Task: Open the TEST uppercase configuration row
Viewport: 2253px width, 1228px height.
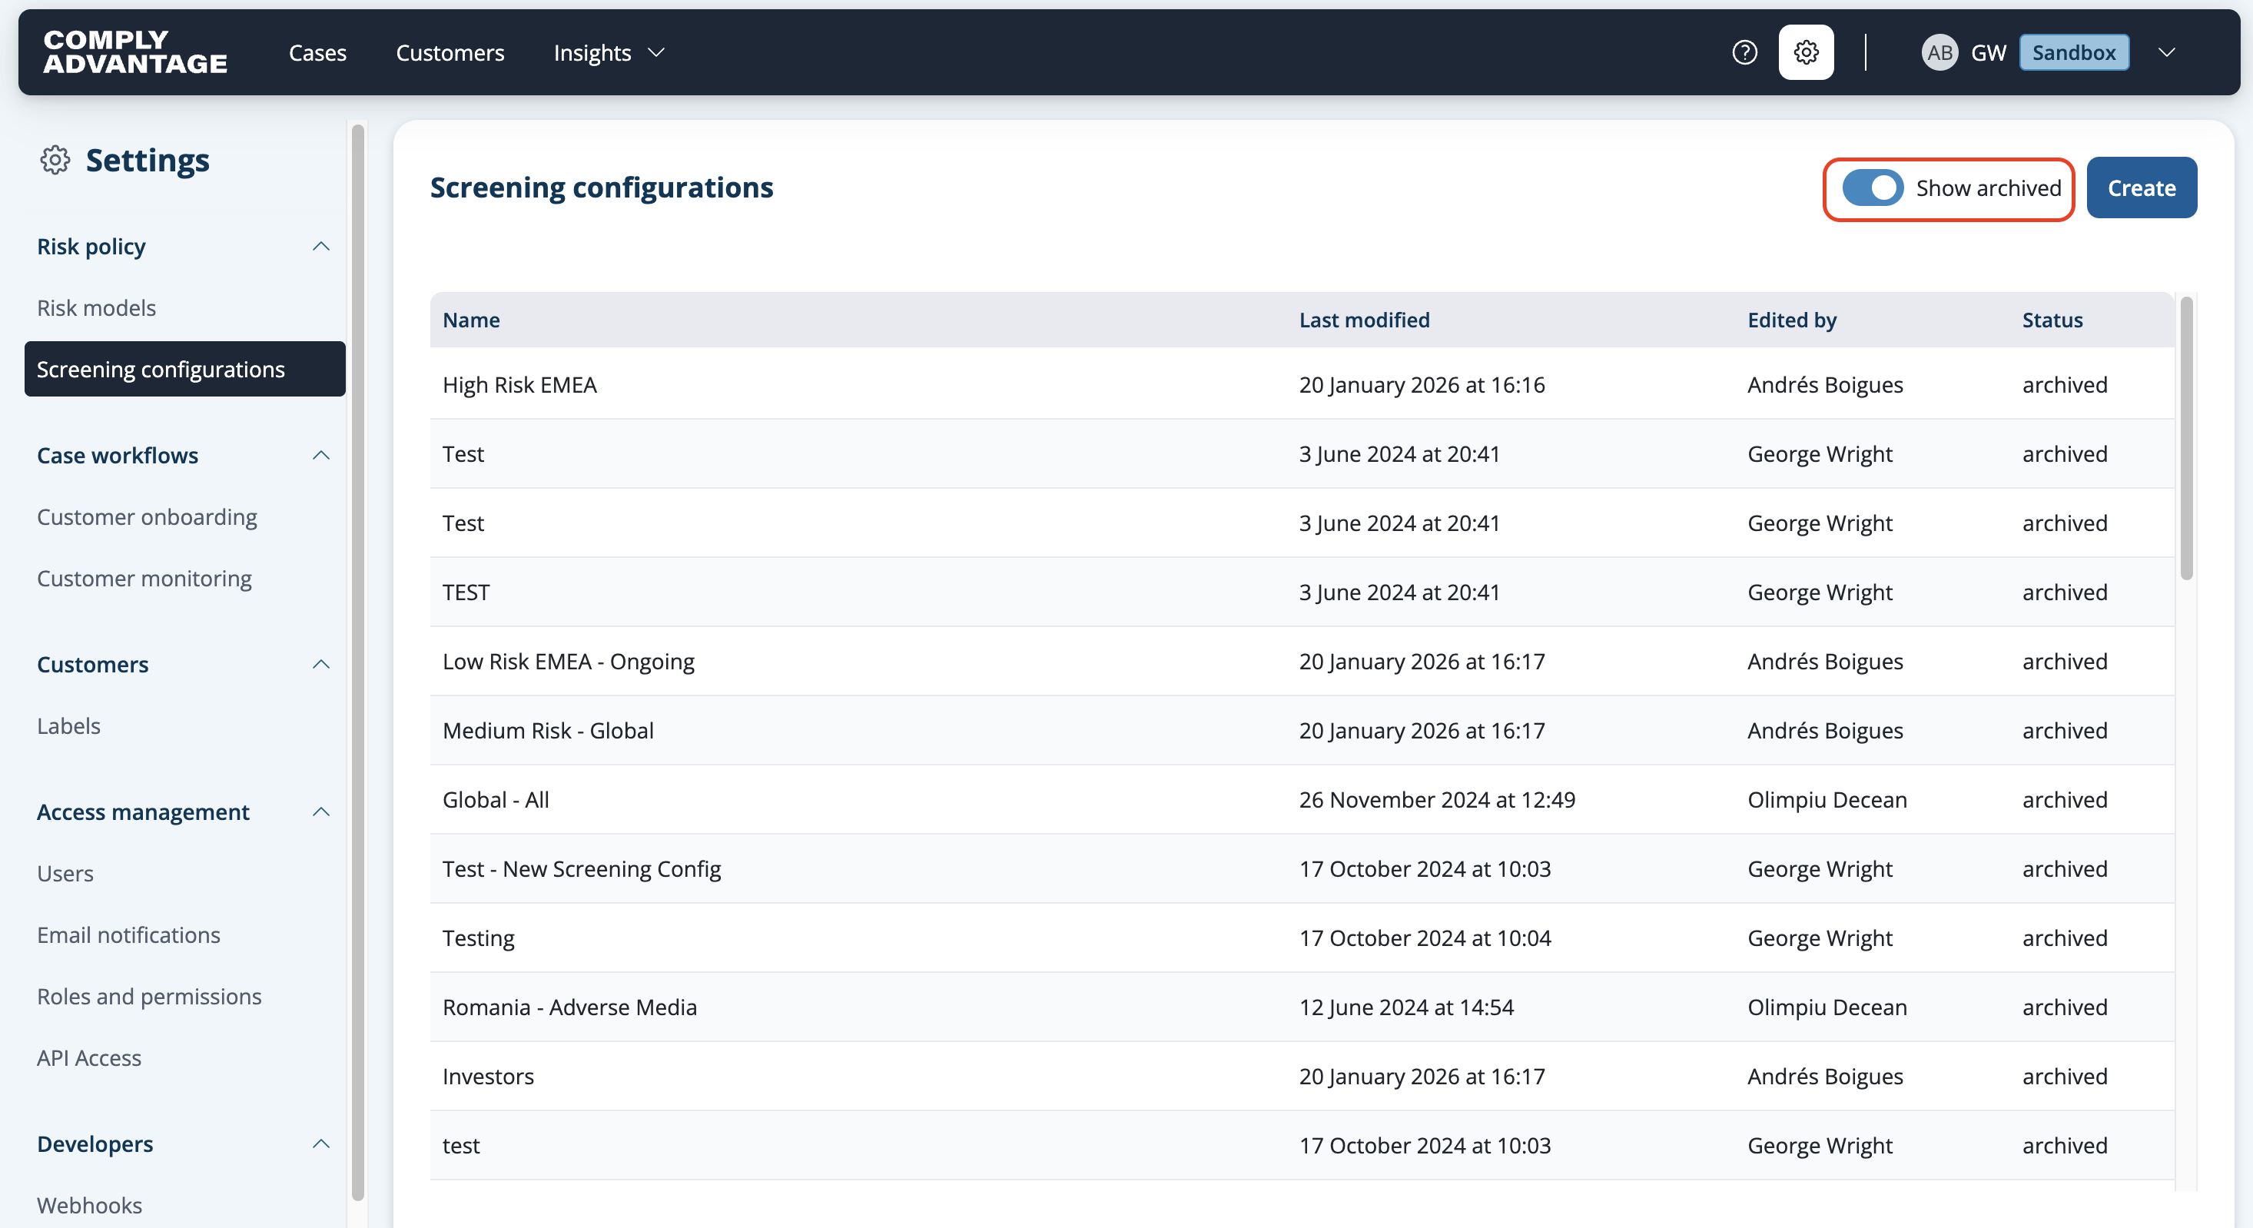Action: click(x=1302, y=592)
